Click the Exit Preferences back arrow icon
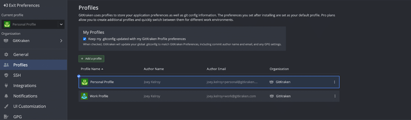The width and height of the screenshot is (411, 120). [x=6, y=5]
